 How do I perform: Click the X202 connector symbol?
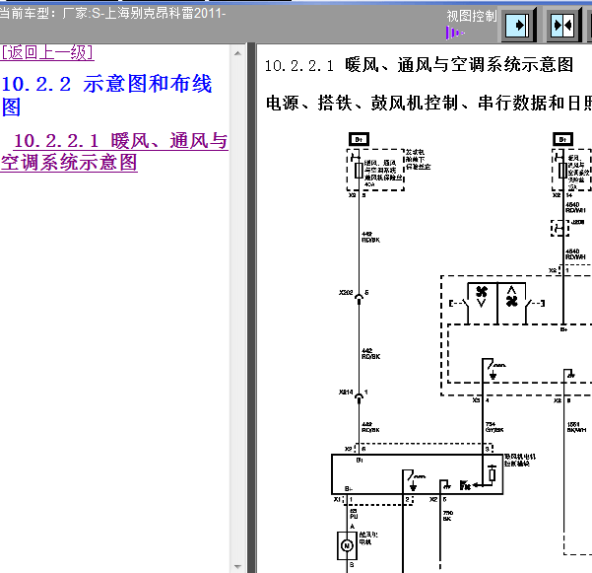point(359,297)
